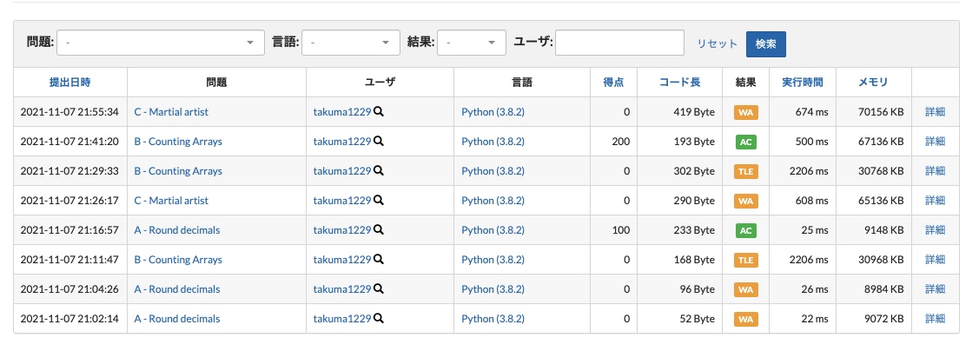Image resolution: width=979 pixels, height=338 pixels.
Task: Click search icon in 21:04:26 submission row
Action: (x=379, y=289)
